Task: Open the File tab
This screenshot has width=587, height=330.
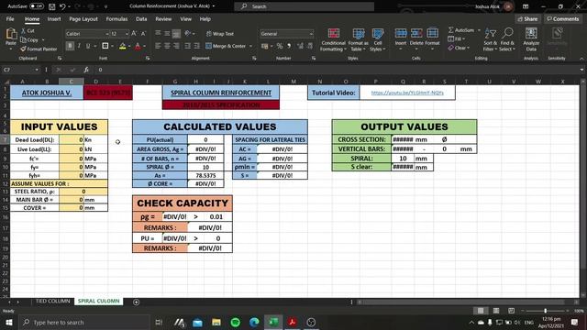Action: click(10, 18)
